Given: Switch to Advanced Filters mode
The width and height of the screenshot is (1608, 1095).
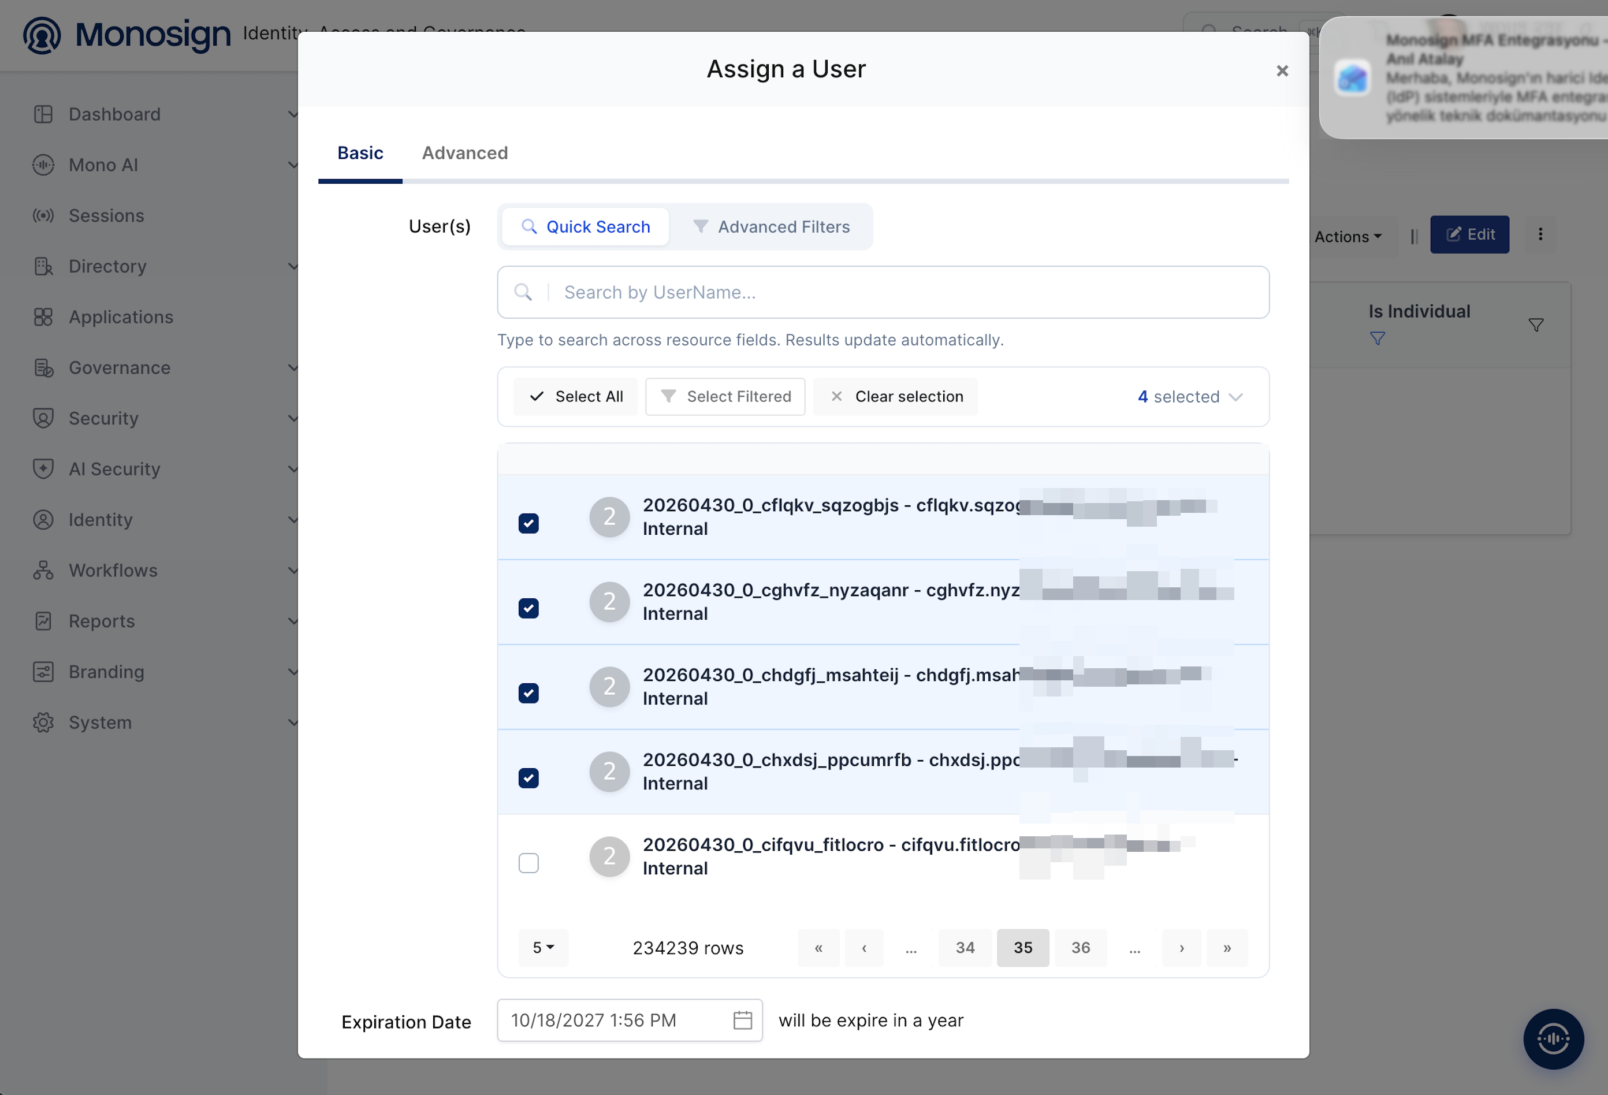Looking at the screenshot, I should (x=772, y=227).
